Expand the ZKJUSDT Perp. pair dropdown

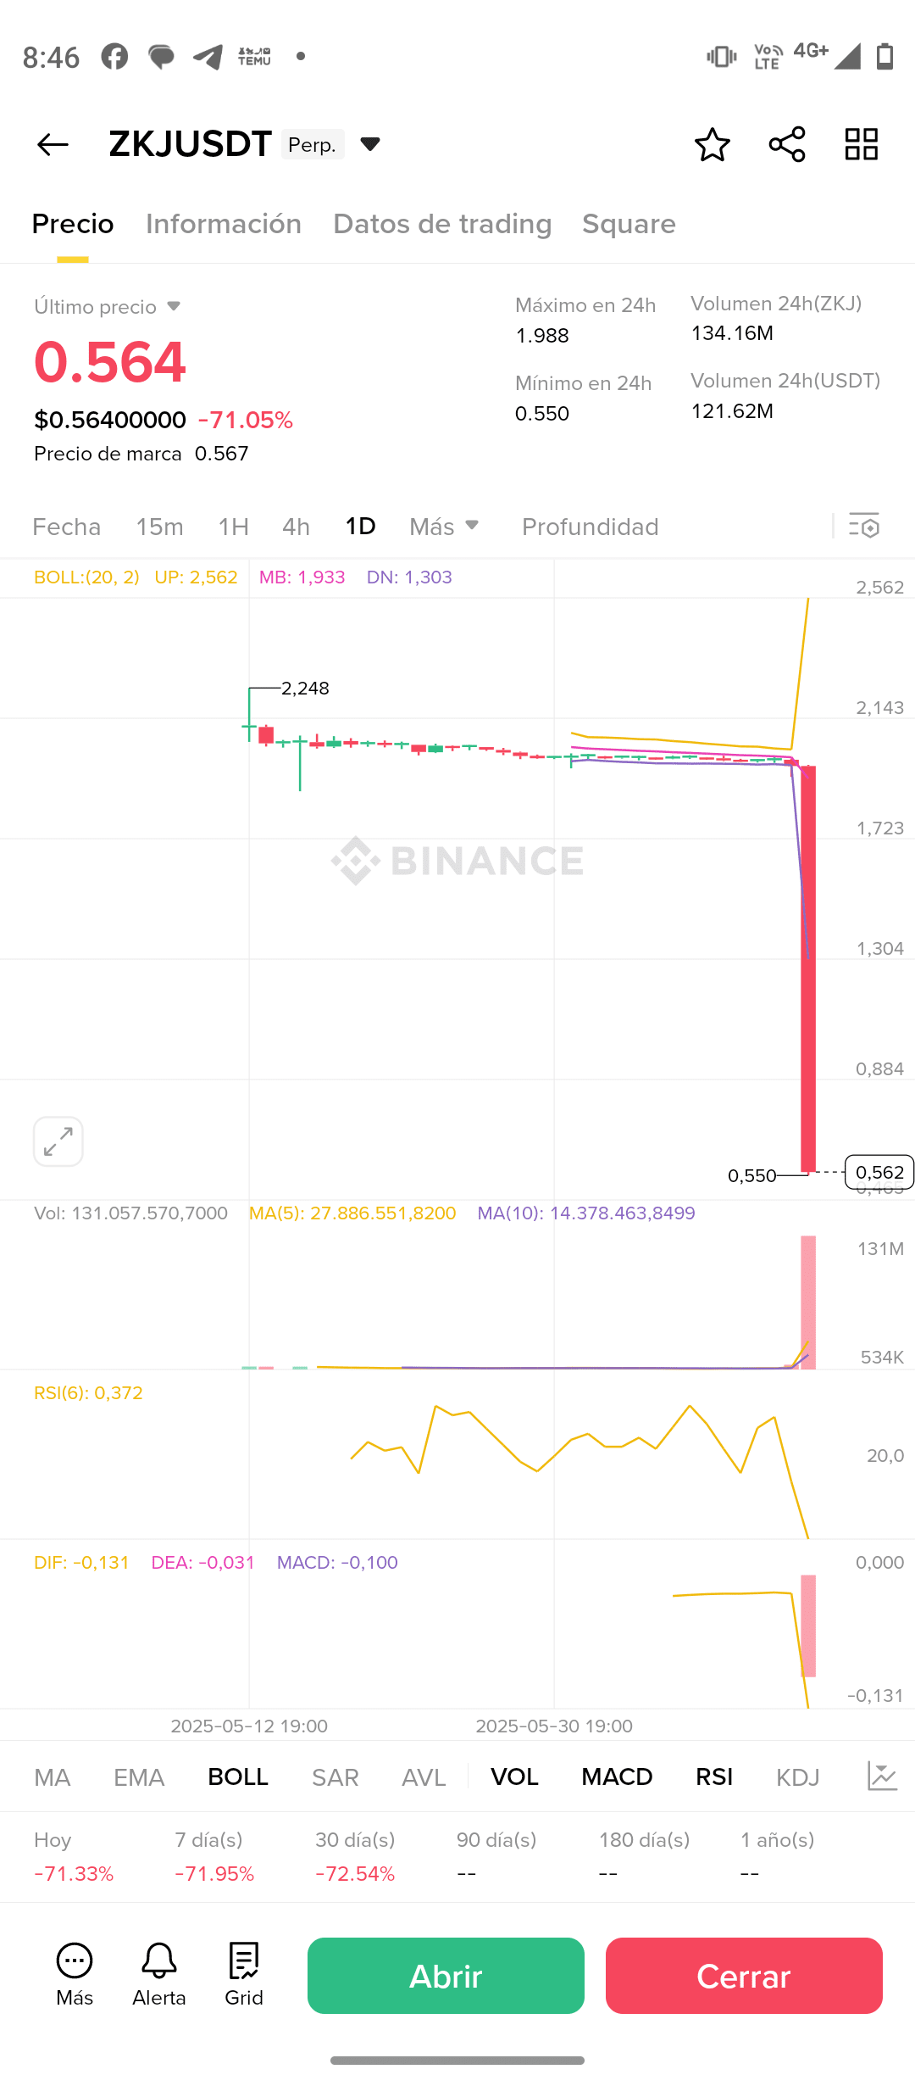pyautogui.click(x=370, y=144)
